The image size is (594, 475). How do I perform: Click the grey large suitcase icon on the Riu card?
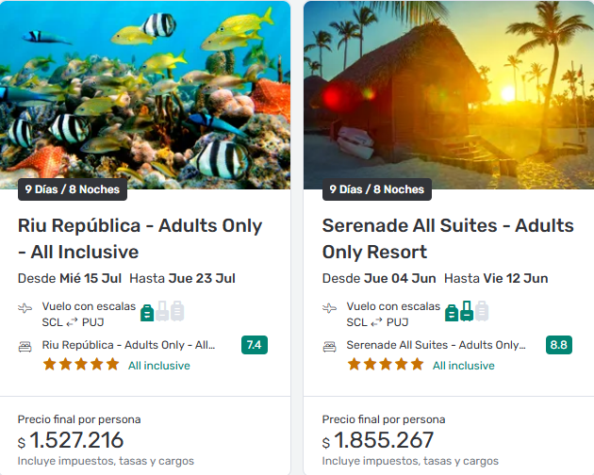[x=177, y=311]
